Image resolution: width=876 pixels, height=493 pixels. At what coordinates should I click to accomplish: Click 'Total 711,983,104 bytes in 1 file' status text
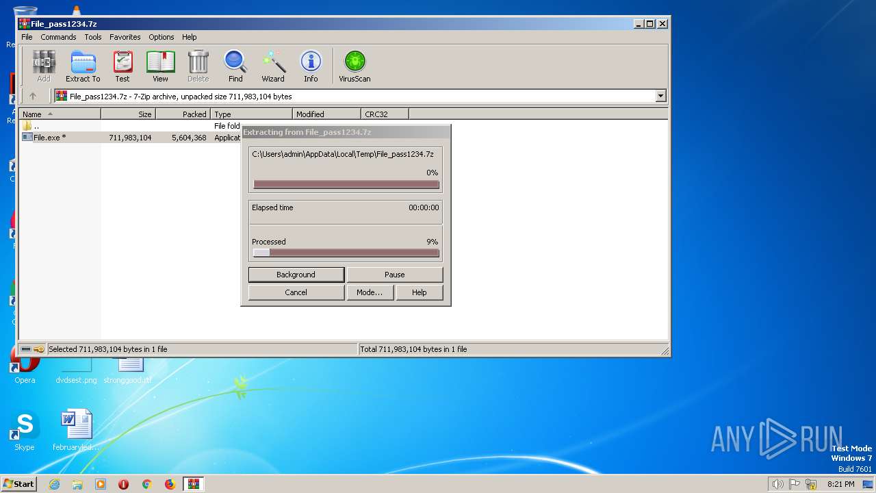pyautogui.click(x=413, y=349)
